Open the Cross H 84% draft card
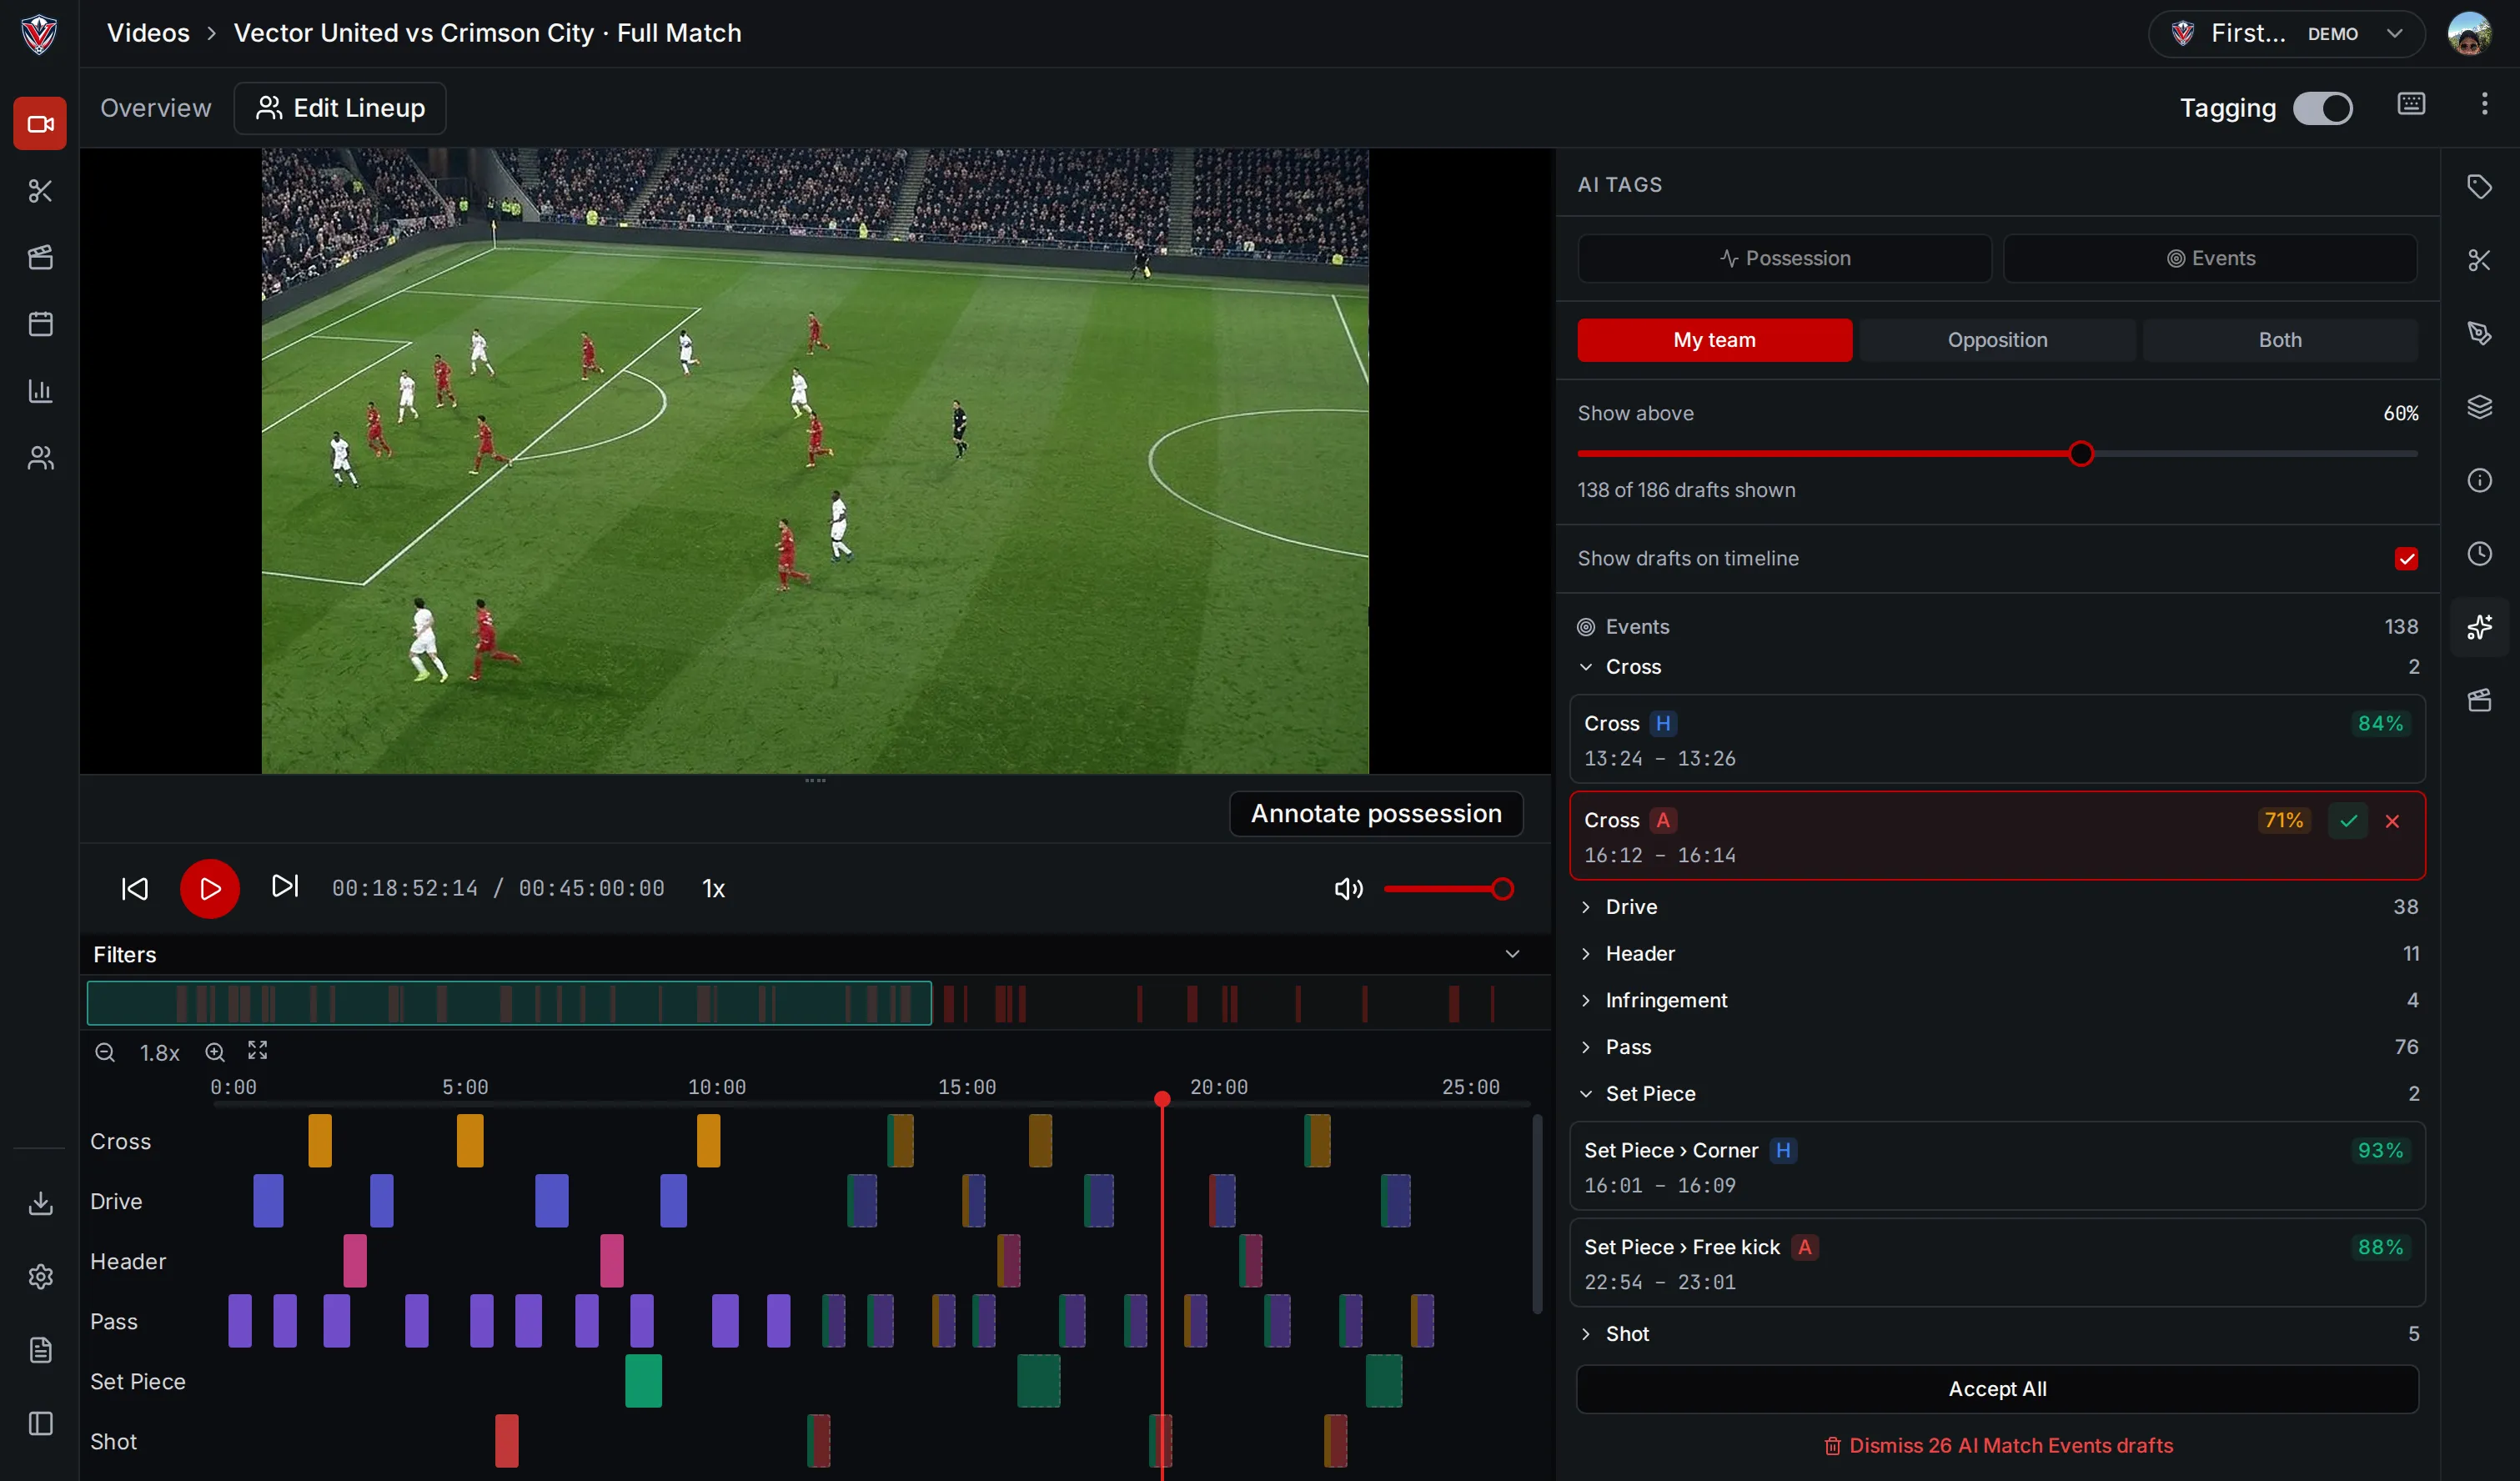The height and width of the screenshot is (1481, 2520). (1997, 740)
